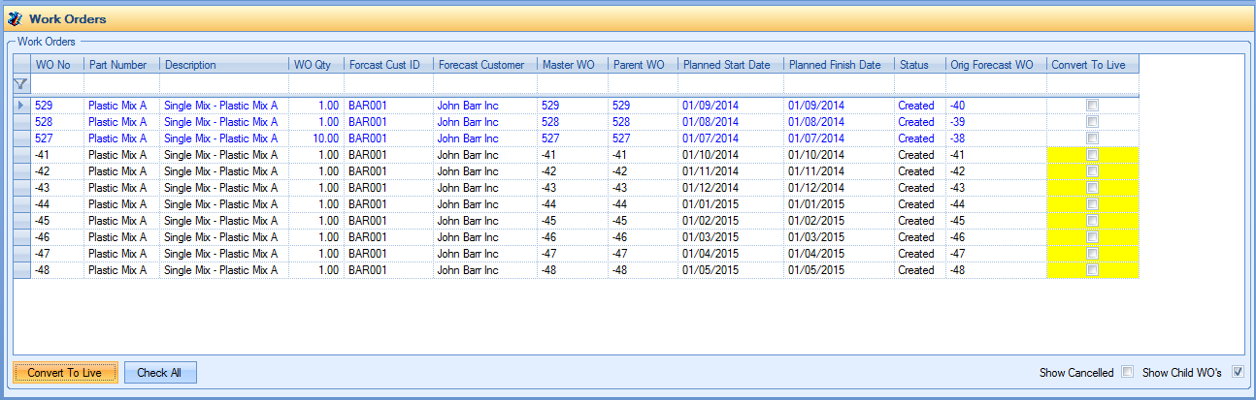Toggle the Show Cancelled checkbox
Screen dimensions: 1256x400
click(x=1127, y=372)
